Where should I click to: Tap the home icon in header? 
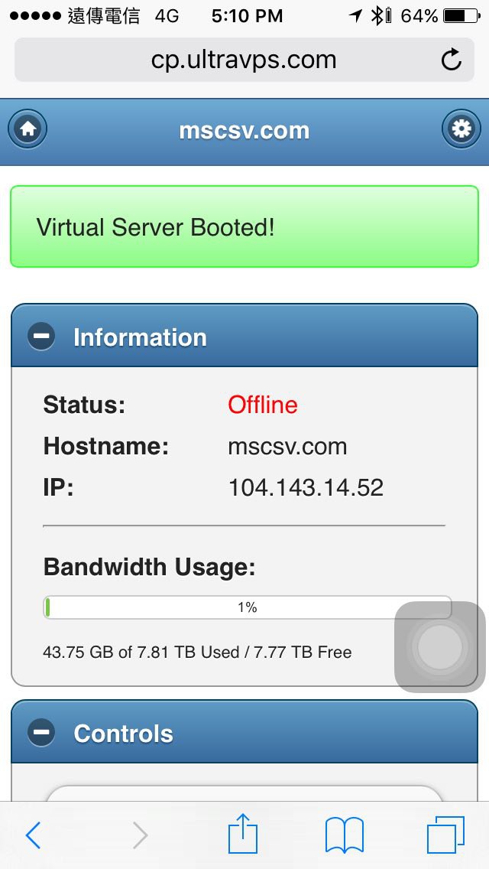tap(28, 129)
